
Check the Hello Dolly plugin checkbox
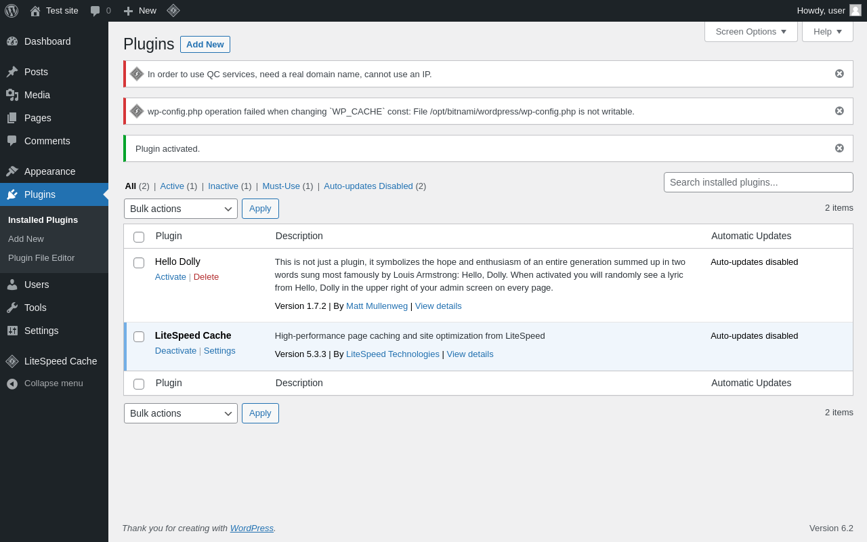point(139,263)
